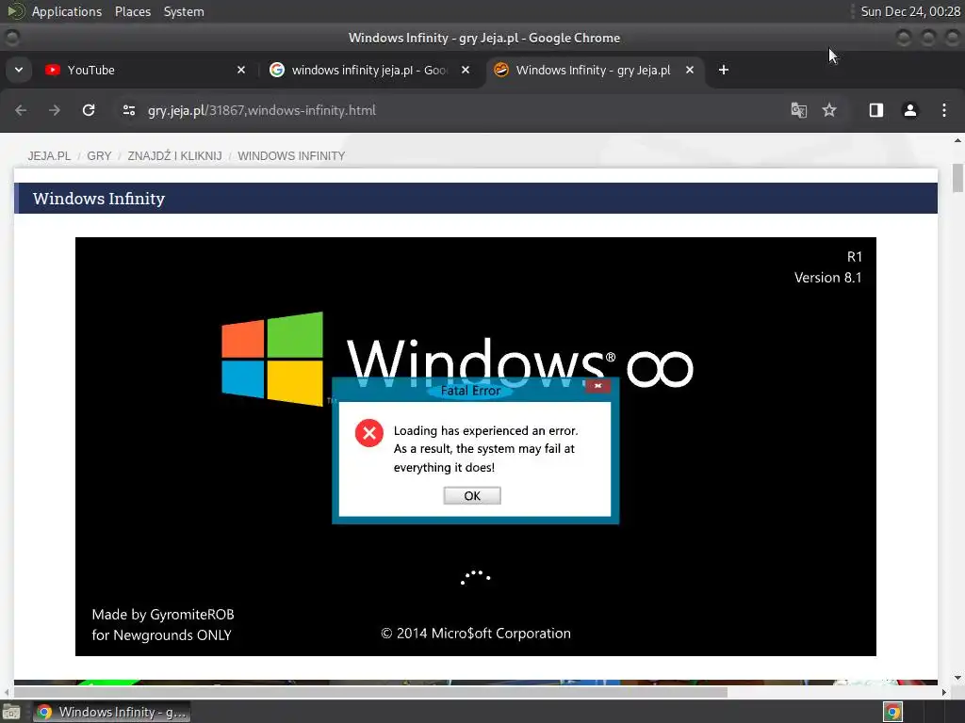Viewport: 965px width, 723px height.
Task: Click the 2014 Micro$oft Corporation text
Action: pos(476,634)
